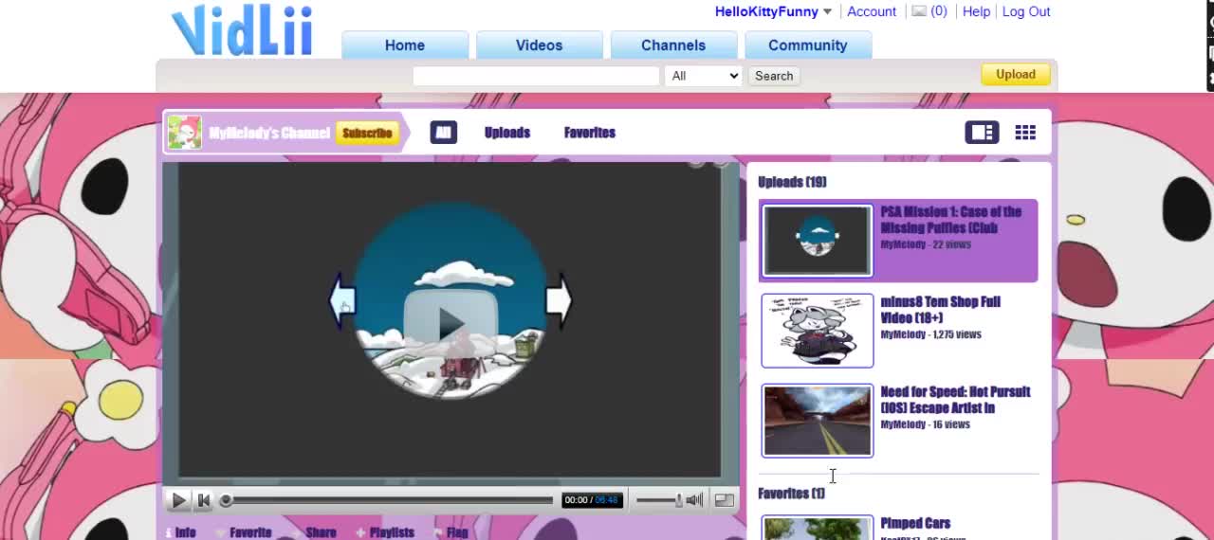Select the All channel filter tab
This screenshot has width=1214, height=540.
[x=443, y=133]
